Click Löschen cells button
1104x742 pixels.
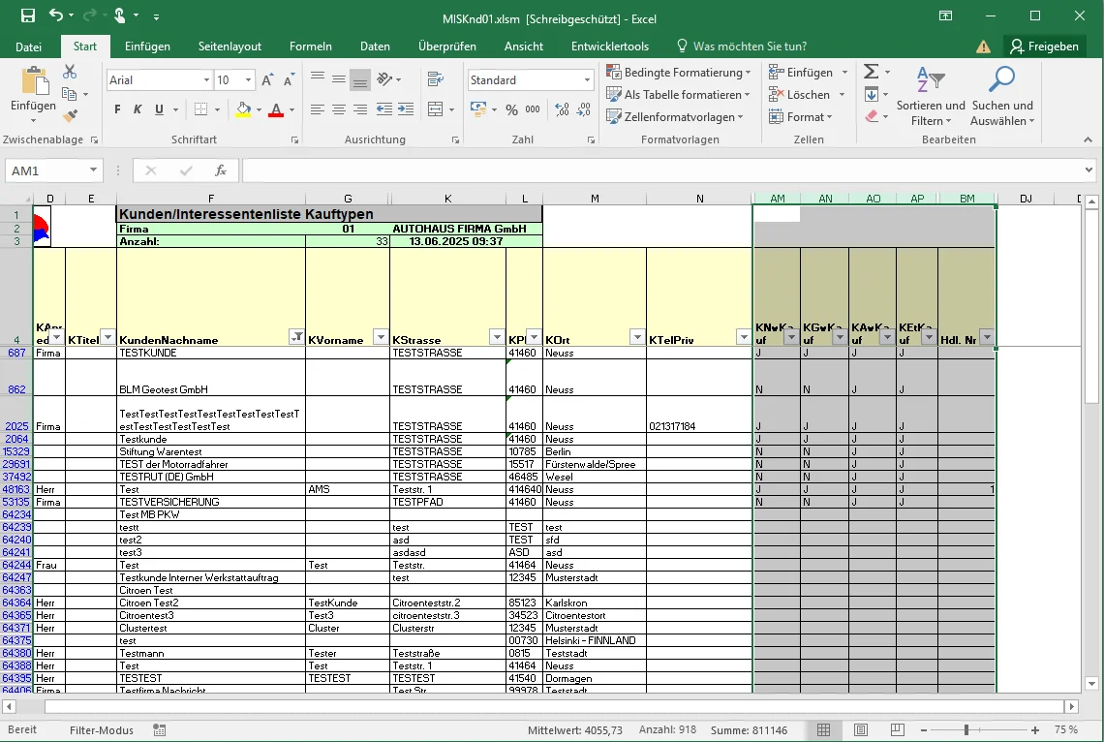[800, 94]
